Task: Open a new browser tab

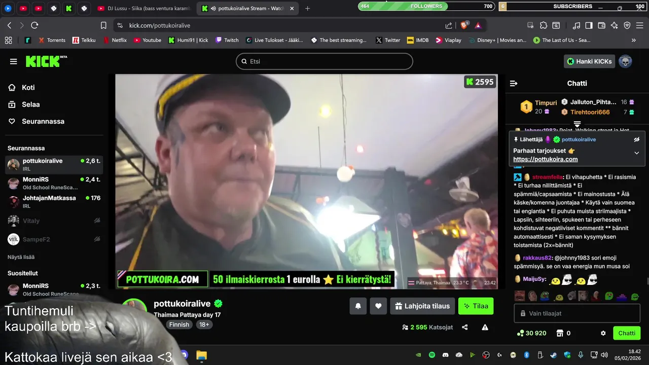Action: pos(307,8)
